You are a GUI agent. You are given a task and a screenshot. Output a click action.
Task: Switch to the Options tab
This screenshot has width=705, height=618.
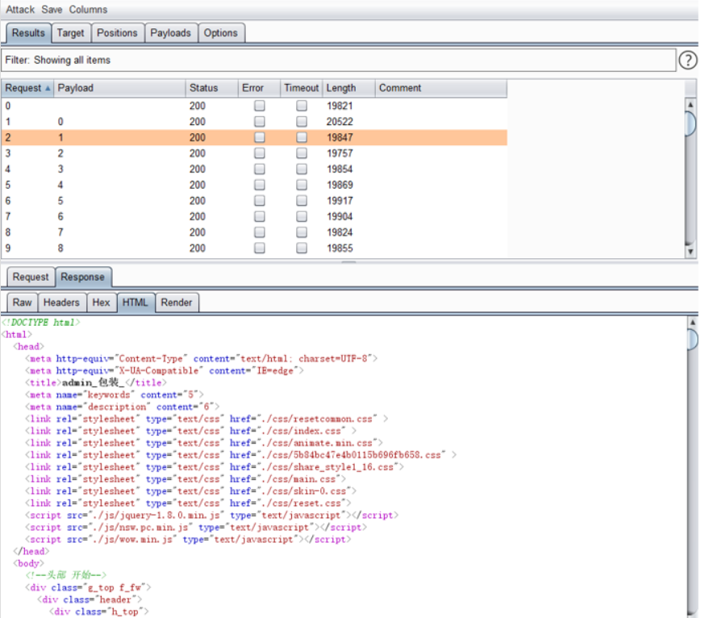[x=221, y=33]
